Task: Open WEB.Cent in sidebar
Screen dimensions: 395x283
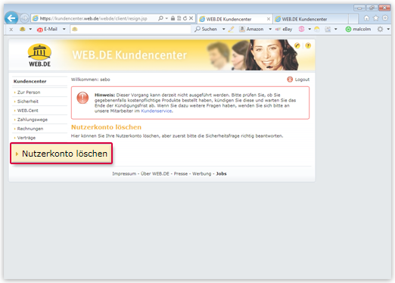Action: click(28, 110)
